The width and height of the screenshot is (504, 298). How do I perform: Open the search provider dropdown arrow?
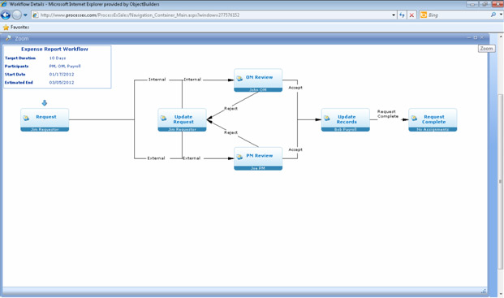point(501,15)
